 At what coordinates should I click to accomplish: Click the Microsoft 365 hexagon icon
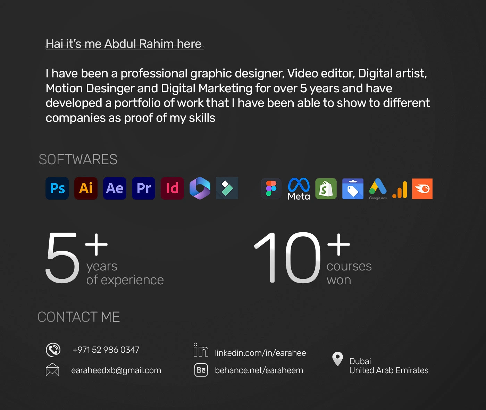[x=200, y=188]
